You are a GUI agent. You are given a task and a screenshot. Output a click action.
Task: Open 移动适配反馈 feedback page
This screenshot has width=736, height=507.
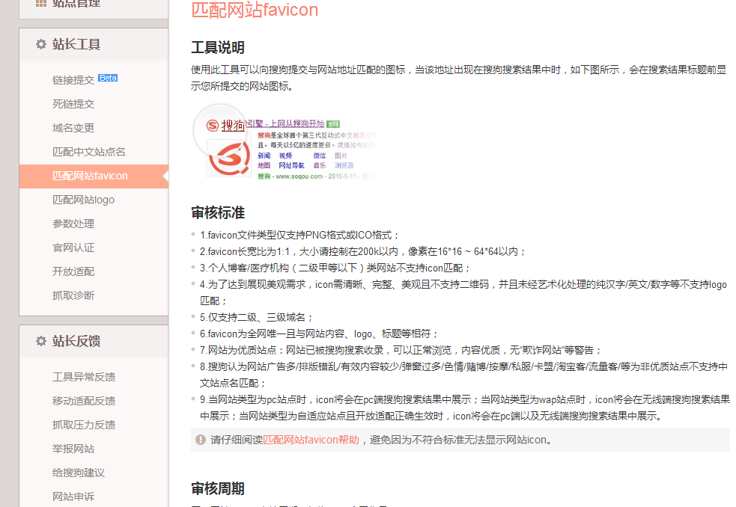(x=84, y=401)
